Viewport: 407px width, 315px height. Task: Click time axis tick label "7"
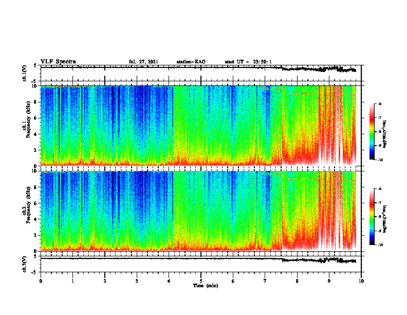pos(265,281)
